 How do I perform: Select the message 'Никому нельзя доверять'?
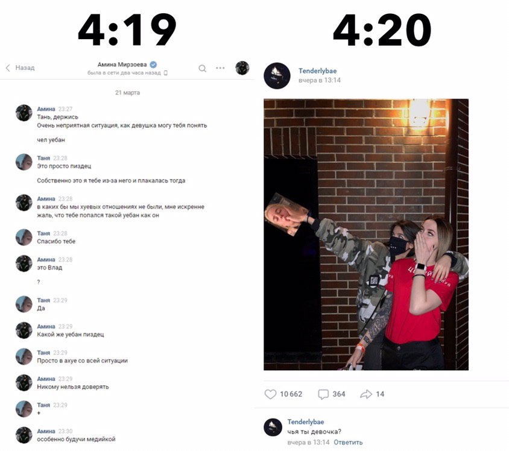click(73, 386)
